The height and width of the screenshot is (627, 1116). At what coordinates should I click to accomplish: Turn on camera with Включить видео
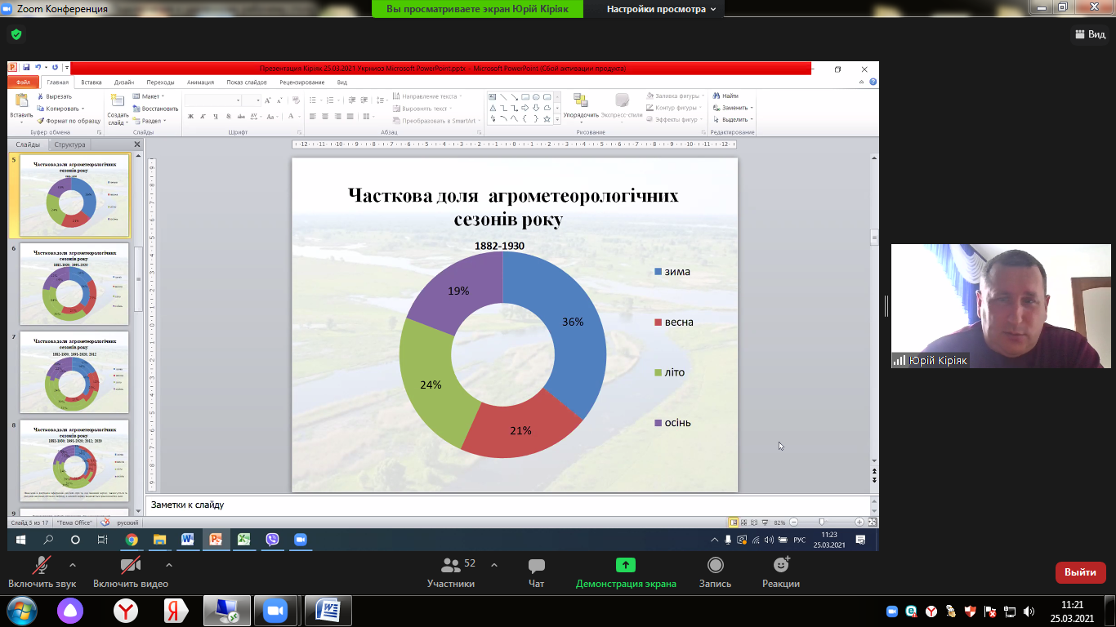point(130,565)
